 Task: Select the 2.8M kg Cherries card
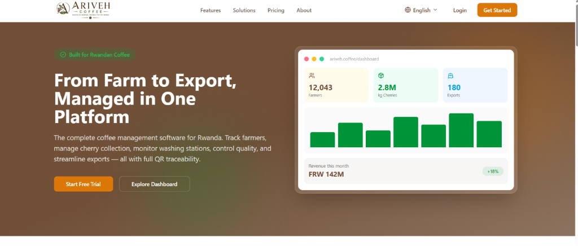pos(406,85)
